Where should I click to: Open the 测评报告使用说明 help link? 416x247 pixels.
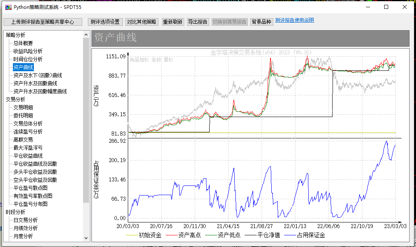coord(294,20)
